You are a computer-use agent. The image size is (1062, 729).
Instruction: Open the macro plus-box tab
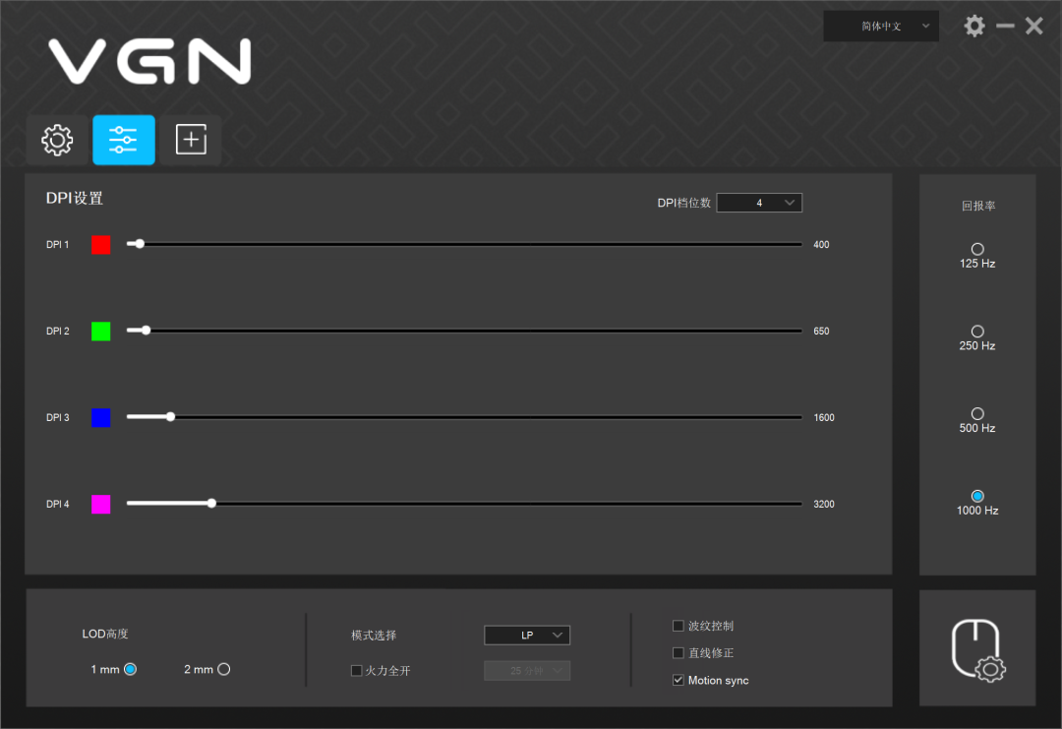point(191,141)
